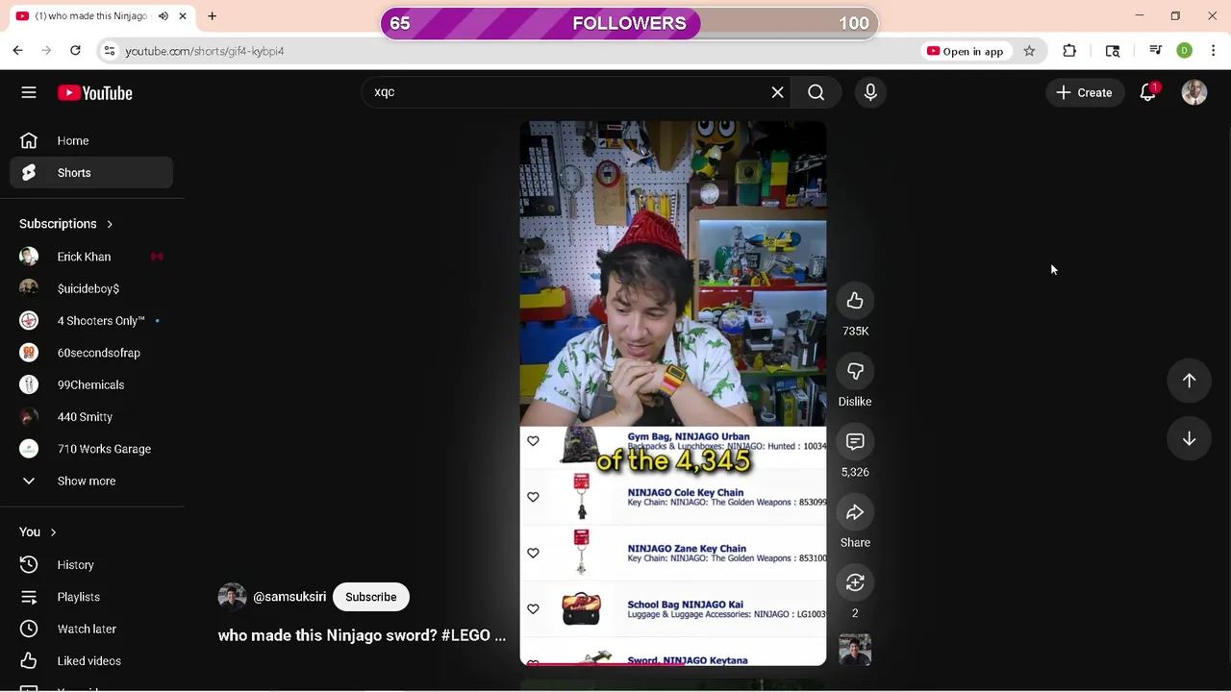1231x692 pixels.
Task: Like this Short with thumbs up
Action: [x=855, y=301]
